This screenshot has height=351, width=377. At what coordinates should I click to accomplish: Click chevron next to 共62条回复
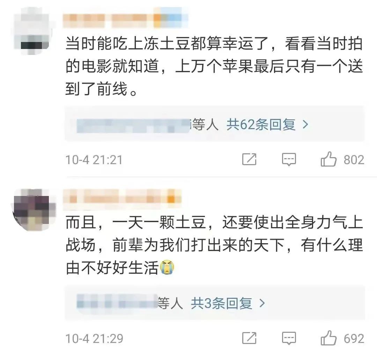click(305, 125)
